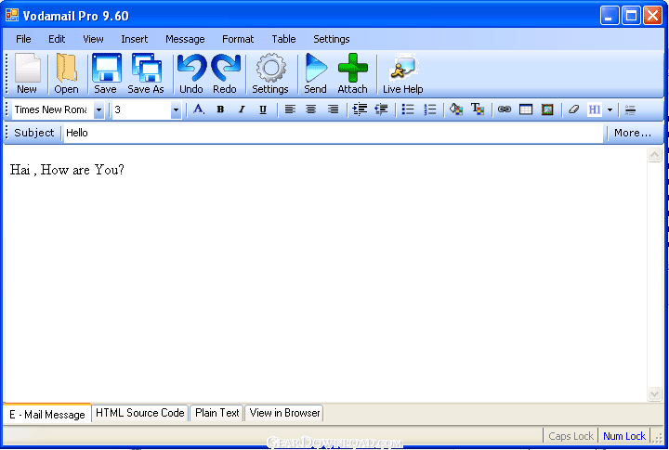Screen dimensions: 669x450
Task: Click the Caps Lock status bar indicator
Action: point(571,436)
